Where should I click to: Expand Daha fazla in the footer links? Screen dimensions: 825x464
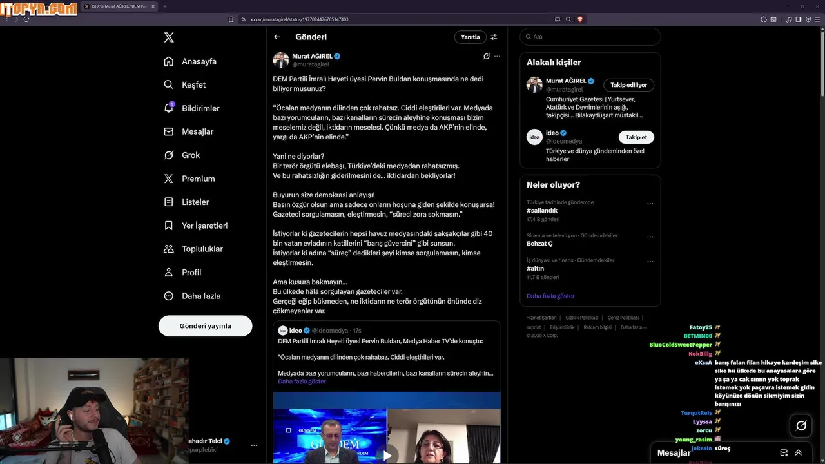pyautogui.click(x=634, y=327)
